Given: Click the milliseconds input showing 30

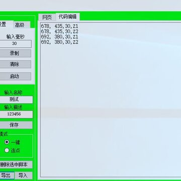Looking at the screenshot, I should point(15,44).
